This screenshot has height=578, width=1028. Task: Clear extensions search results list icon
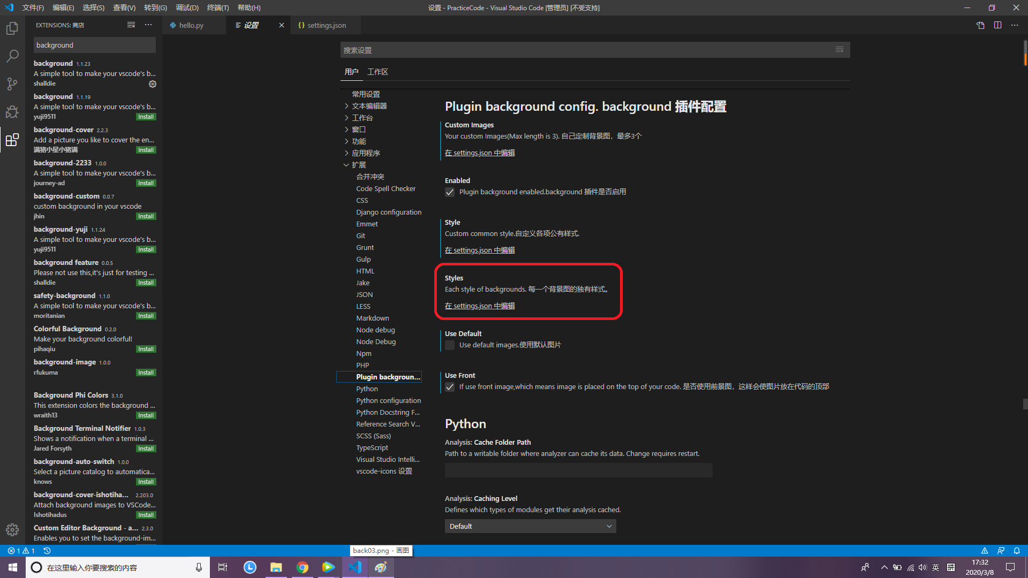131,25
